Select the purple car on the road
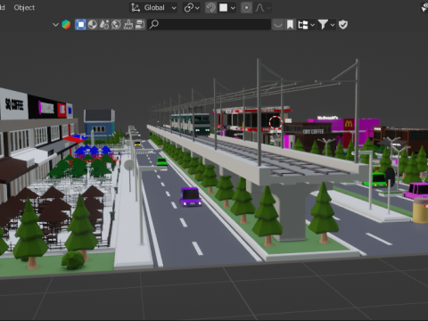Screen dimensions: 428x321 190,196
